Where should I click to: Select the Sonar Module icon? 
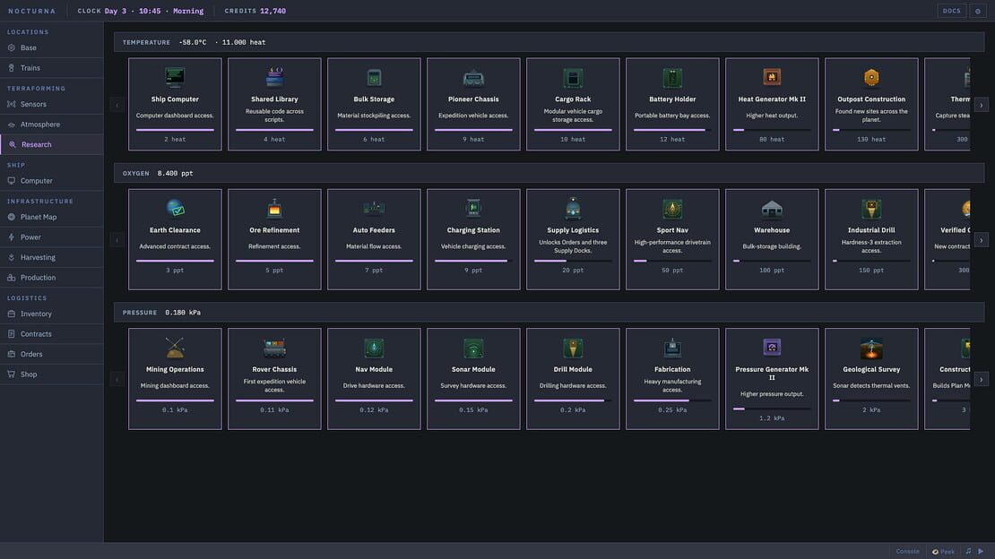coord(473,348)
